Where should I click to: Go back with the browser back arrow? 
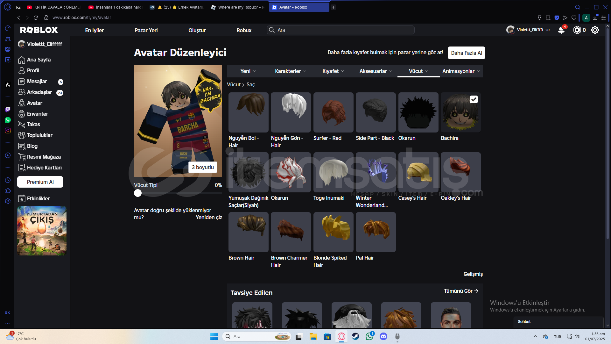19,18
